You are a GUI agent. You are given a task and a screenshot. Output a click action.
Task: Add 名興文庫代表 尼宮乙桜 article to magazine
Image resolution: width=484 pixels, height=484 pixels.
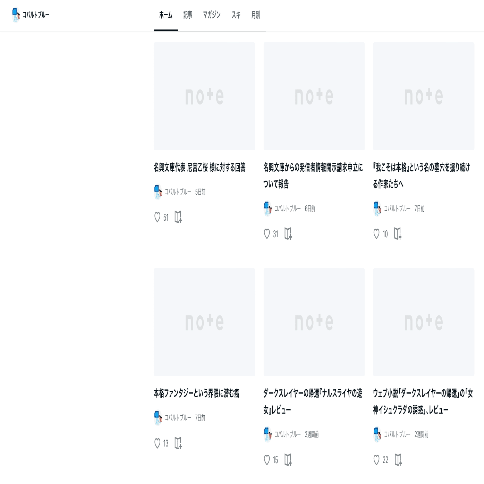tap(178, 217)
